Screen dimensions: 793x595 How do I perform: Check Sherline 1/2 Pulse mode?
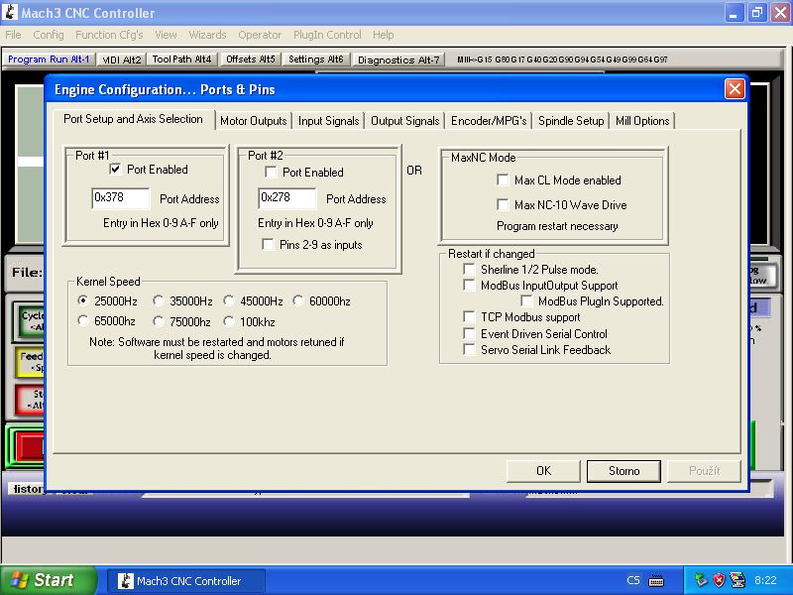[470, 270]
